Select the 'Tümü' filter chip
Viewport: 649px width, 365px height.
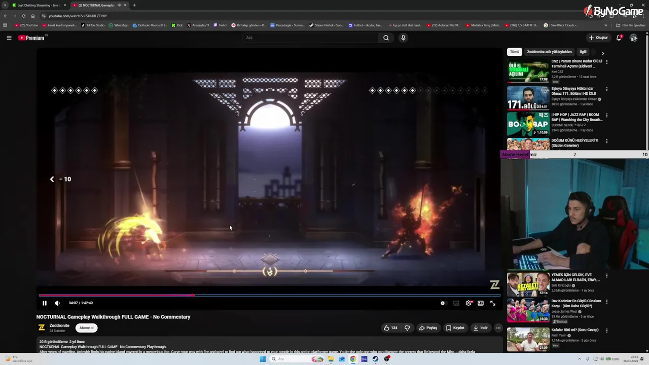[x=515, y=52]
